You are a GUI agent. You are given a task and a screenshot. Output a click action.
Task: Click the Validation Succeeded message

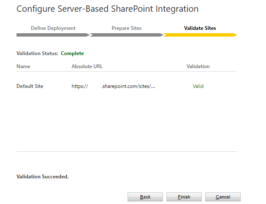(42, 177)
